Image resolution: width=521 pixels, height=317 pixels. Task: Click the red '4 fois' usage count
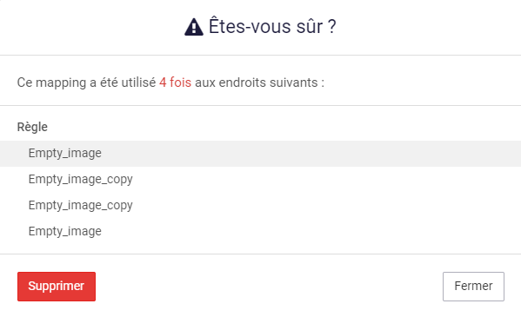tap(175, 83)
